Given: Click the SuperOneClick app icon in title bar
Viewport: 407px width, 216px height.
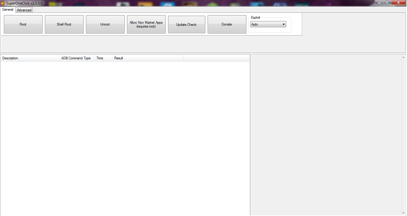Looking at the screenshot, I should [3, 3].
